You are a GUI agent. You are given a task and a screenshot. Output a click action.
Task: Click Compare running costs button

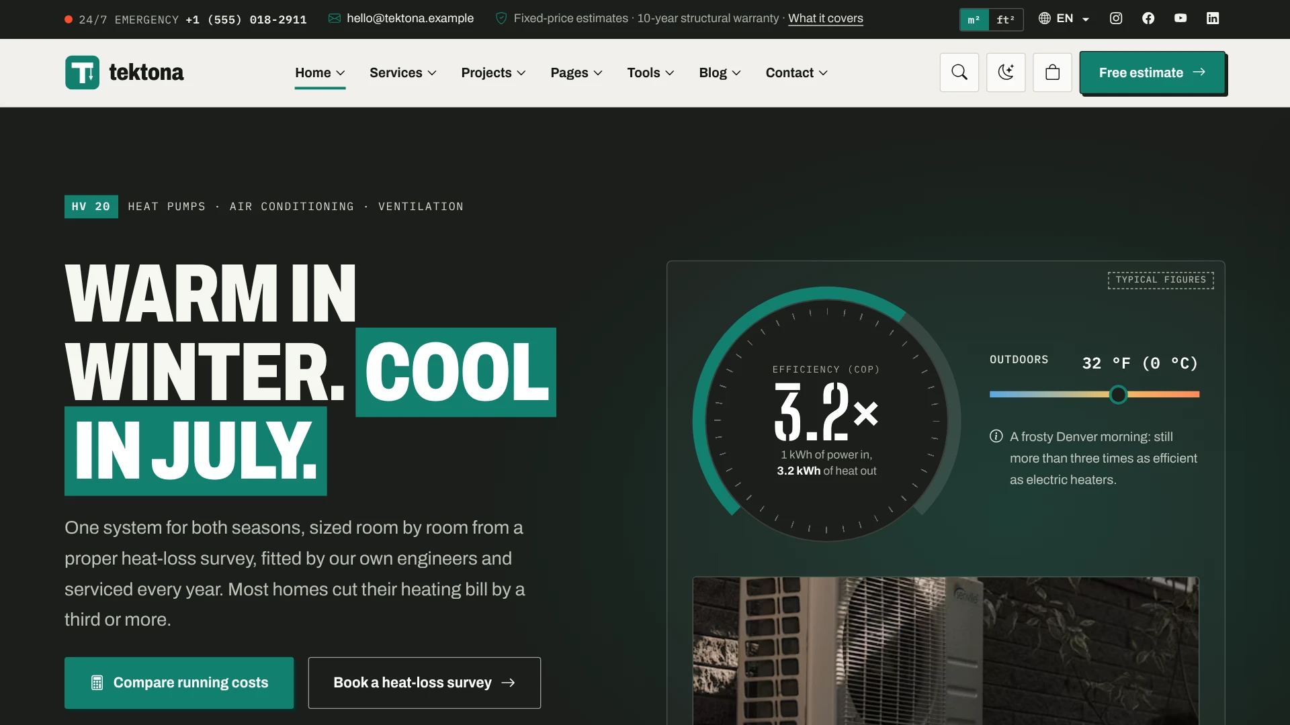click(x=179, y=683)
